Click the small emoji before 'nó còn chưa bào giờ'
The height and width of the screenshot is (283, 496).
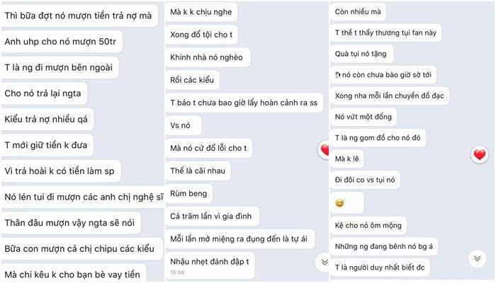click(x=338, y=75)
